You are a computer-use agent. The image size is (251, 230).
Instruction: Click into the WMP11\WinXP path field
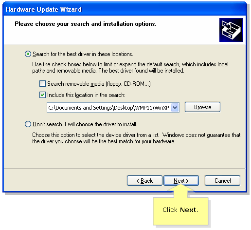[x=109, y=107]
